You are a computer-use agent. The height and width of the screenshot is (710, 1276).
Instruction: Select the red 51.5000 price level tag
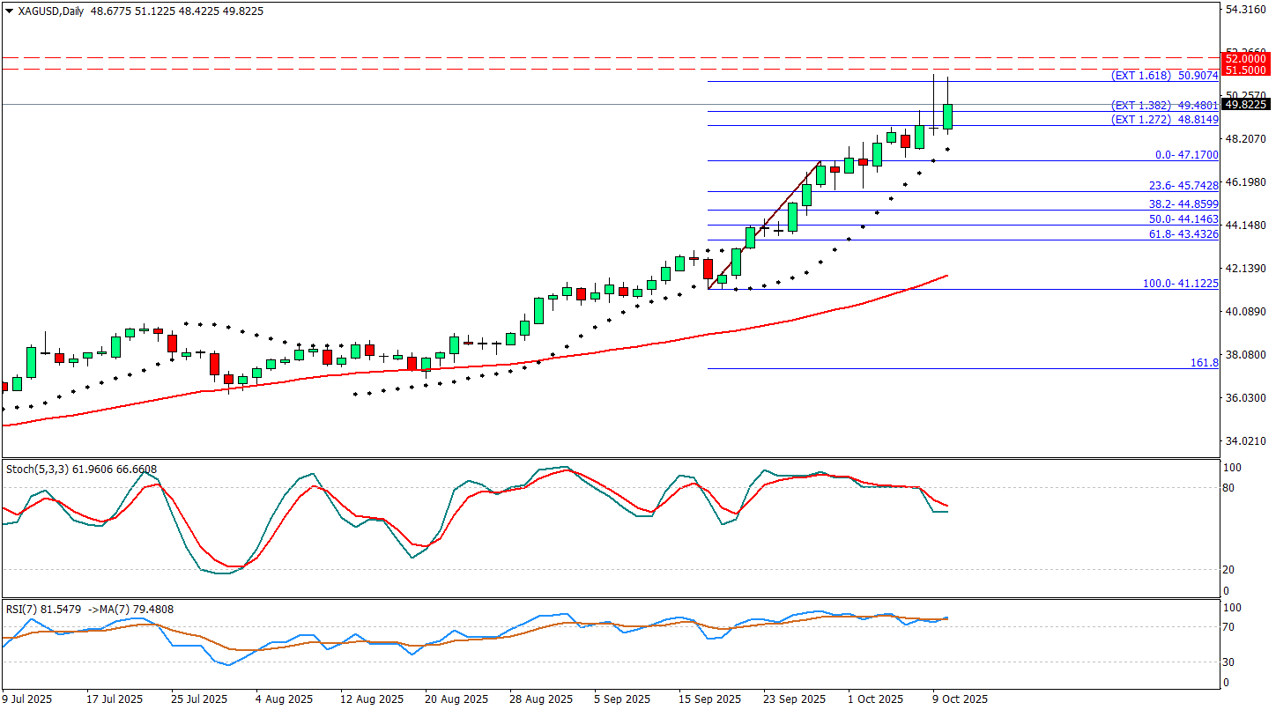[x=1245, y=70]
